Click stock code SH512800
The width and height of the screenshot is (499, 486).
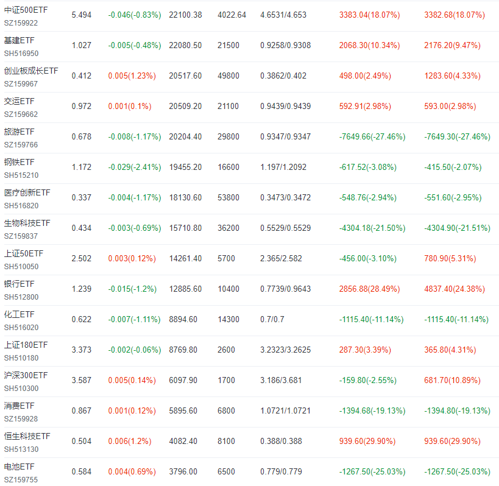tap(21, 297)
